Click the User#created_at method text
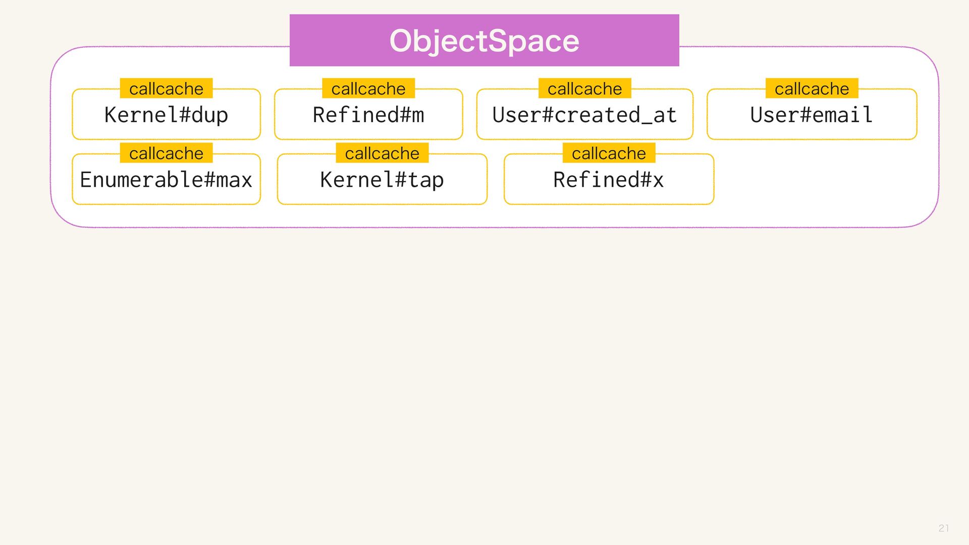Image resolution: width=969 pixels, height=545 pixels. click(x=584, y=115)
